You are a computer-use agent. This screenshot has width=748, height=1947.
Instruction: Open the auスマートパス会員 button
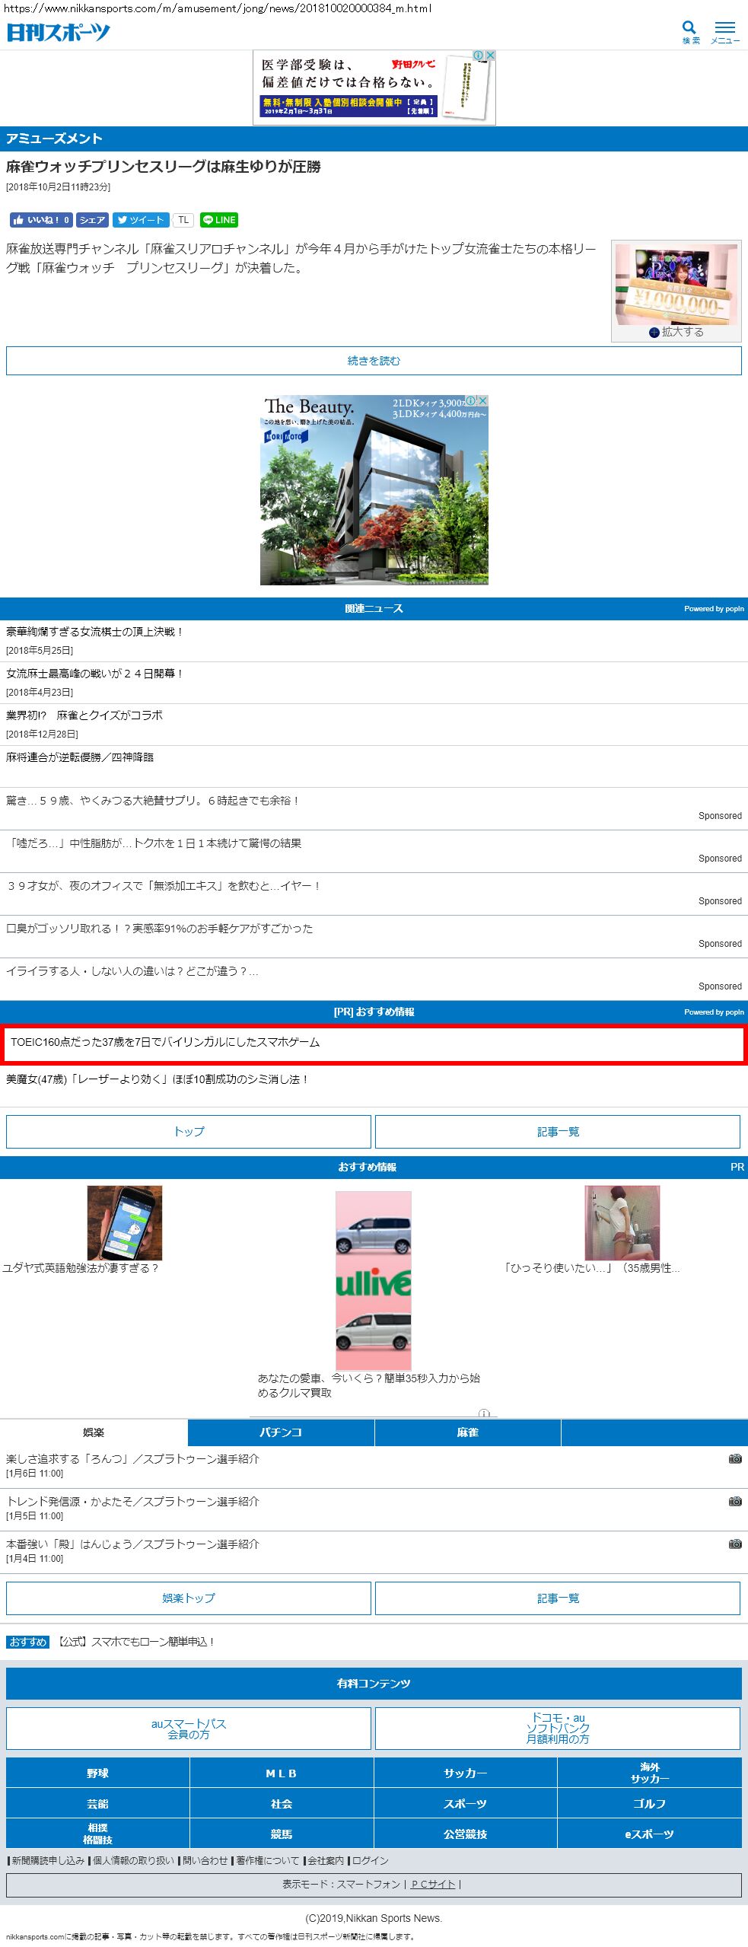(x=189, y=1729)
